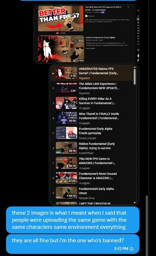Click the 26:10 duration video thumbnail
The width and height of the screenshot is (156, 256).
coord(66,163)
